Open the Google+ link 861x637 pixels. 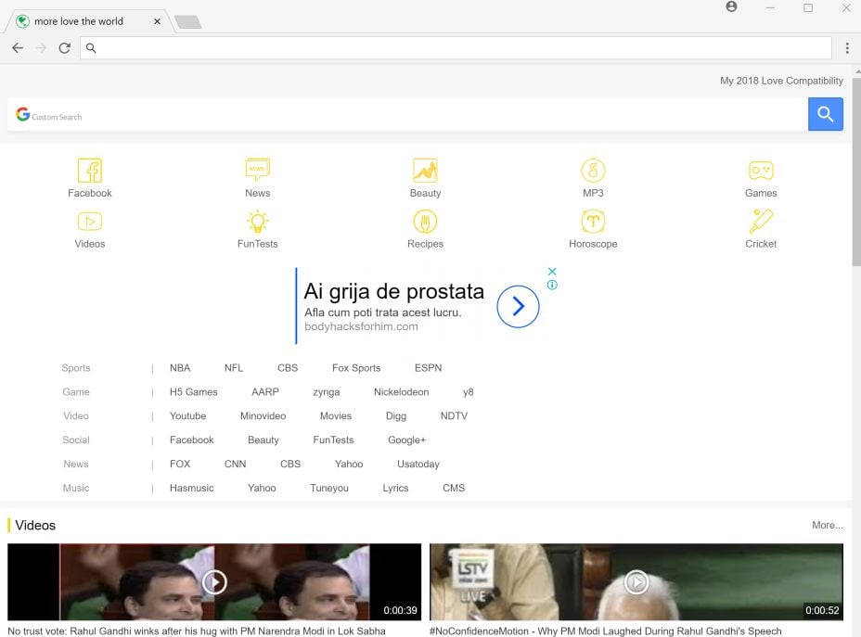click(406, 440)
